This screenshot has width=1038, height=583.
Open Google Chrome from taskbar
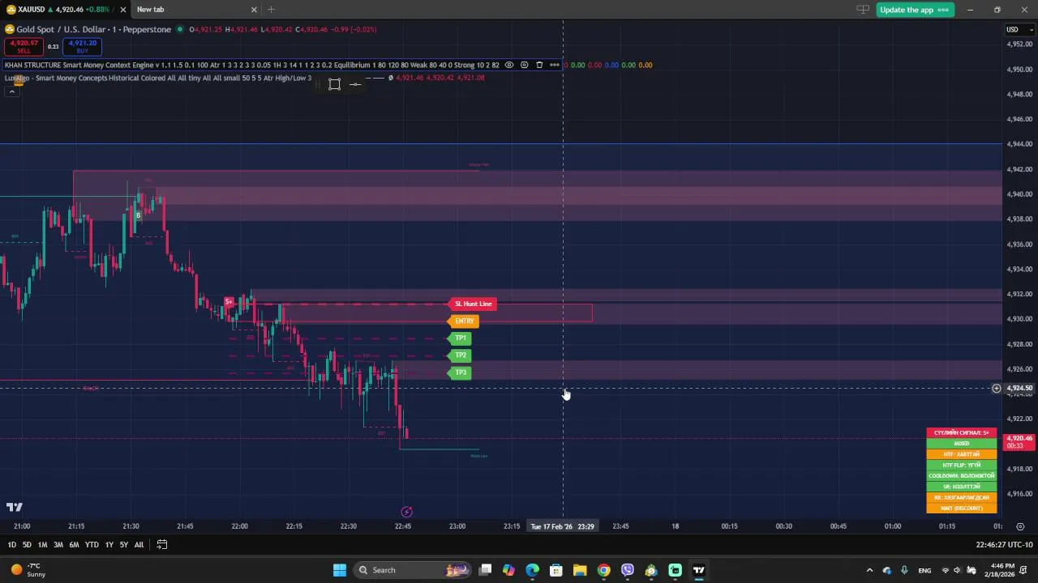click(603, 570)
